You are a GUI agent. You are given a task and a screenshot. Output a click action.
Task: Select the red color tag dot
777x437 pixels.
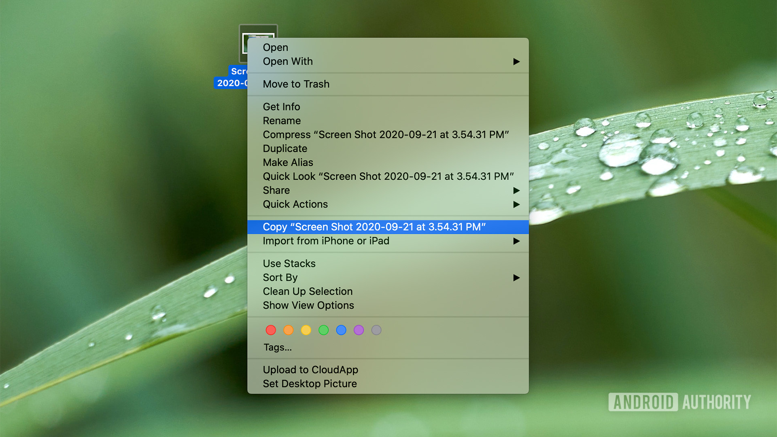click(271, 330)
